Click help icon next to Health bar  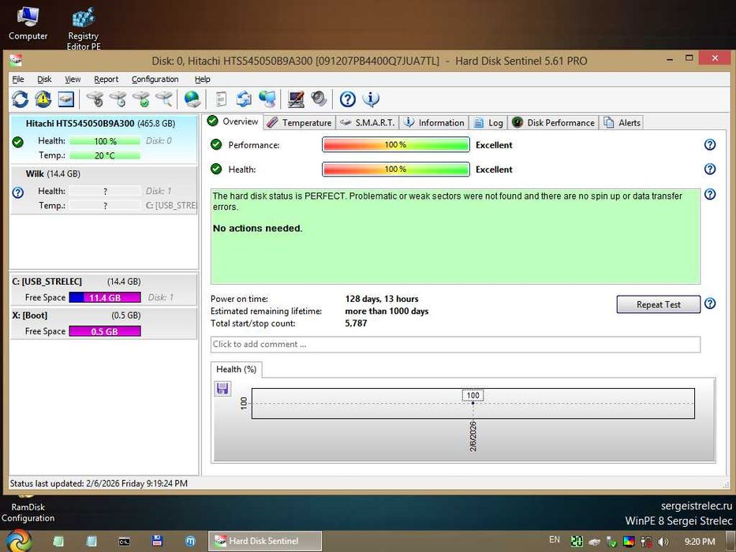[710, 169]
